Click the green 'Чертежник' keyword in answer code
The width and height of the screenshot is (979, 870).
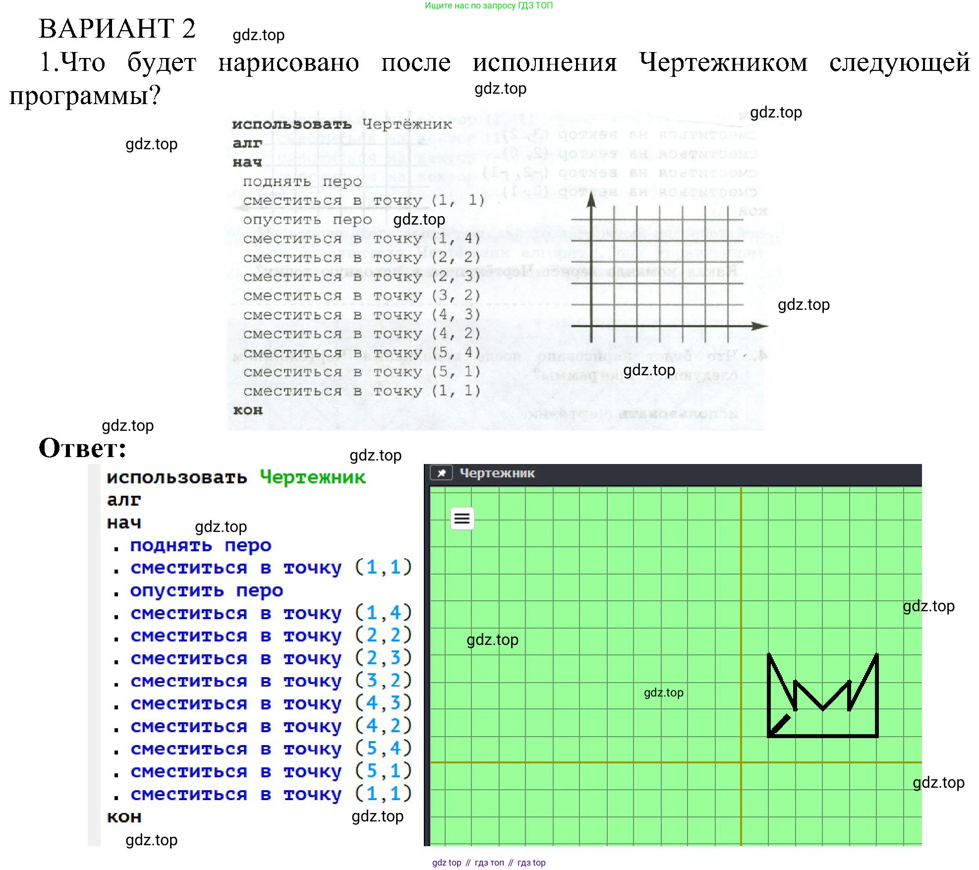pyautogui.click(x=312, y=477)
